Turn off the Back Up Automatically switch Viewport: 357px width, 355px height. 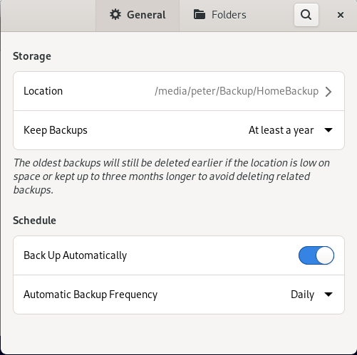tap(316, 255)
